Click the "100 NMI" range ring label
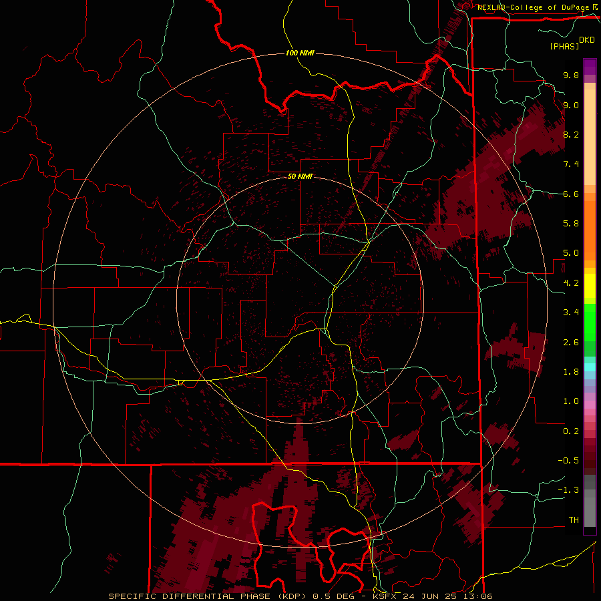Image resolution: width=601 pixels, height=601 pixels. point(300,53)
